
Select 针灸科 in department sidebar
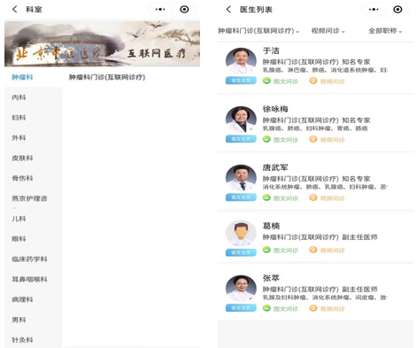coord(22,340)
